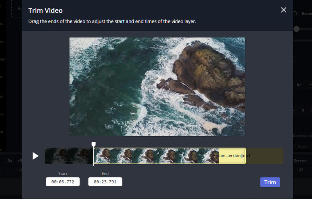Click the 0° rotation value
This screenshot has height=199, width=312.
[299, 85]
